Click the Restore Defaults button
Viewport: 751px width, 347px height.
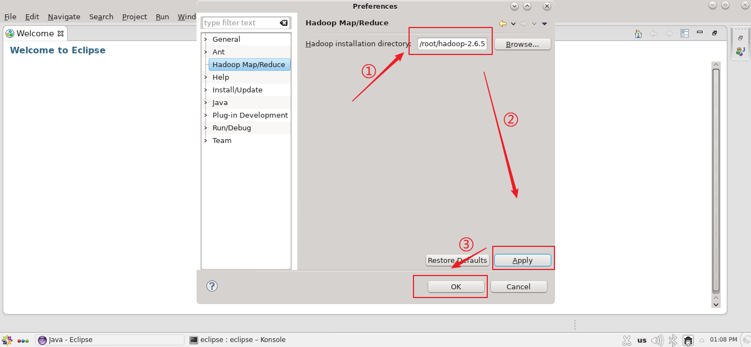(x=457, y=260)
